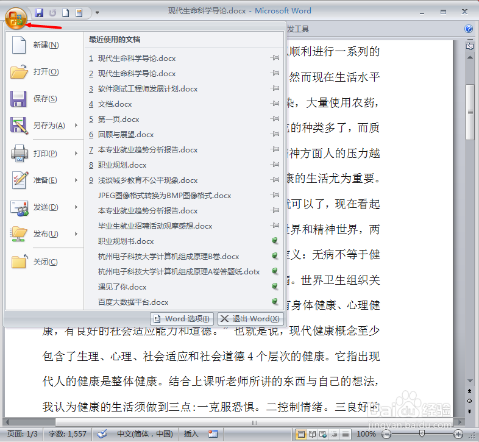Click the proofing check icon in status bar
The height and width of the screenshot is (442, 479).
[102, 433]
